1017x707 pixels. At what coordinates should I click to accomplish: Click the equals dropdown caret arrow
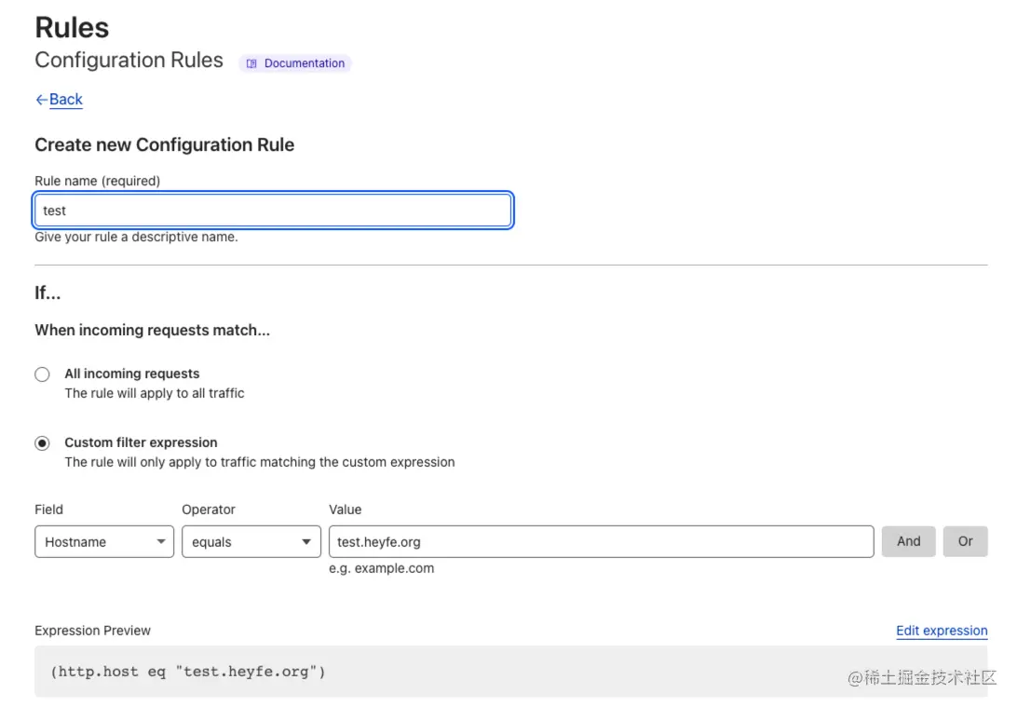(x=306, y=541)
